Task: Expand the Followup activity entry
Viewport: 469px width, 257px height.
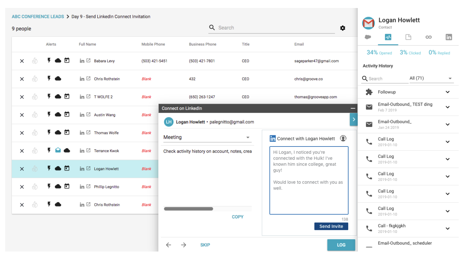Action: tap(448, 92)
